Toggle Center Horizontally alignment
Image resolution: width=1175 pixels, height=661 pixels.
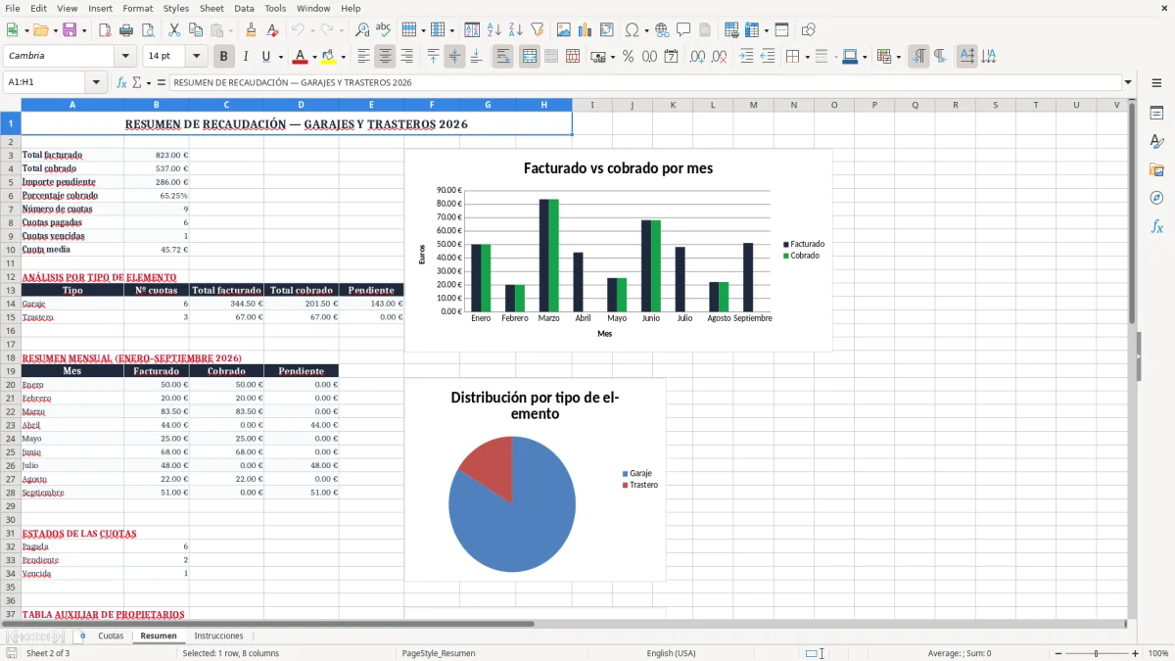(x=385, y=57)
